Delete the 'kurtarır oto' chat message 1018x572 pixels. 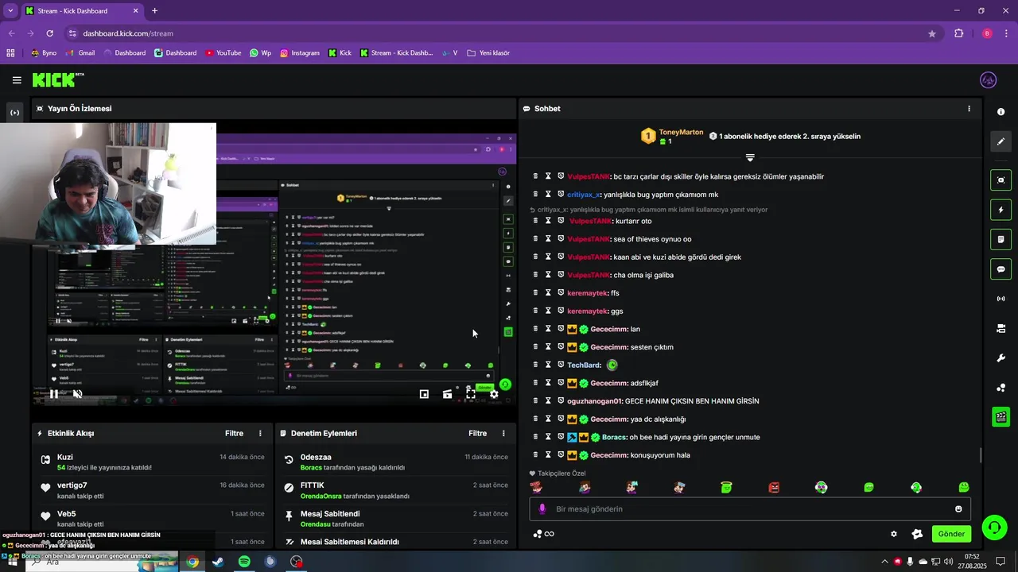click(x=535, y=221)
